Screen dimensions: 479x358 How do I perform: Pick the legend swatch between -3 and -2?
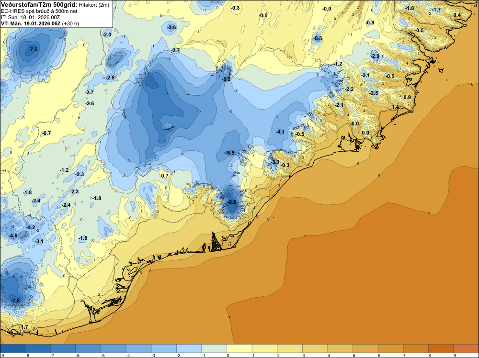pyautogui.click(x=164, y=348)
